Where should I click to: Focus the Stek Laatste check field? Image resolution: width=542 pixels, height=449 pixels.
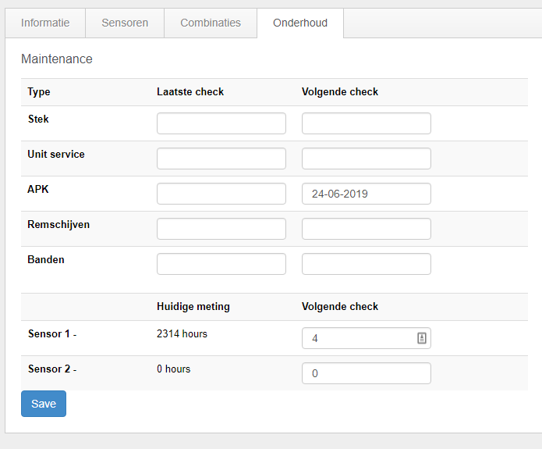click(x=221, y=123)
